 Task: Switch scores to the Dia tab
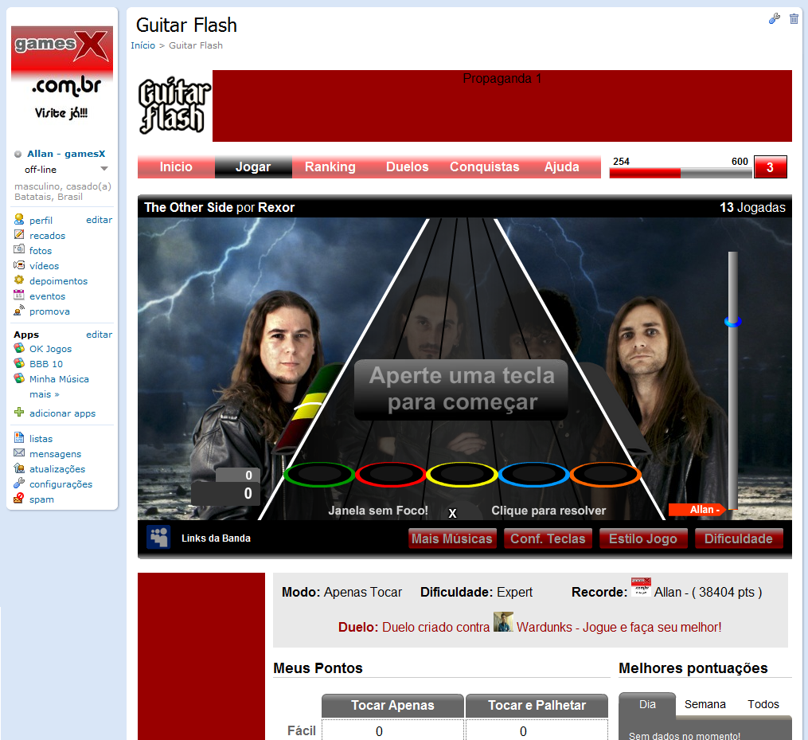click(x=647, y=704)
